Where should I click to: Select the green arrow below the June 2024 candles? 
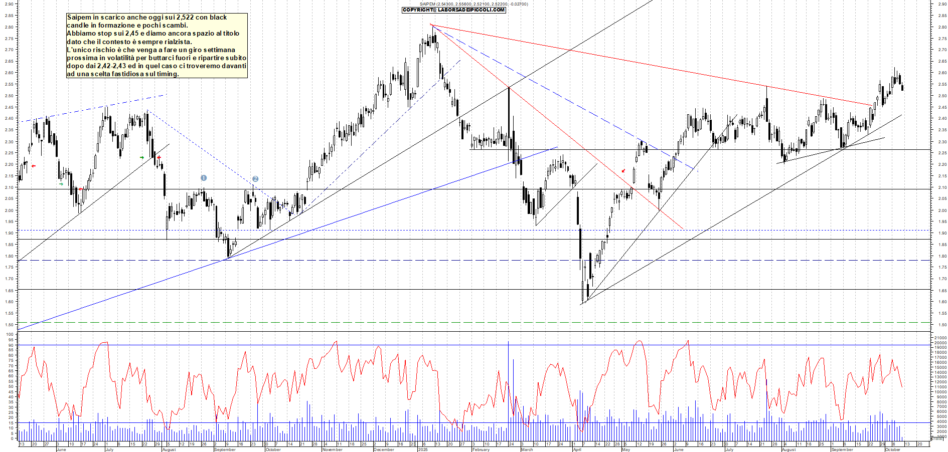click(61, 184)
